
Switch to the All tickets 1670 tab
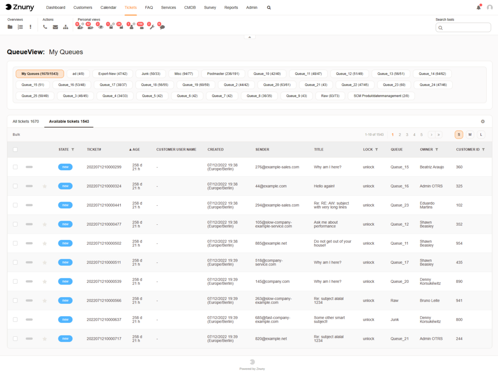(26, 122)
